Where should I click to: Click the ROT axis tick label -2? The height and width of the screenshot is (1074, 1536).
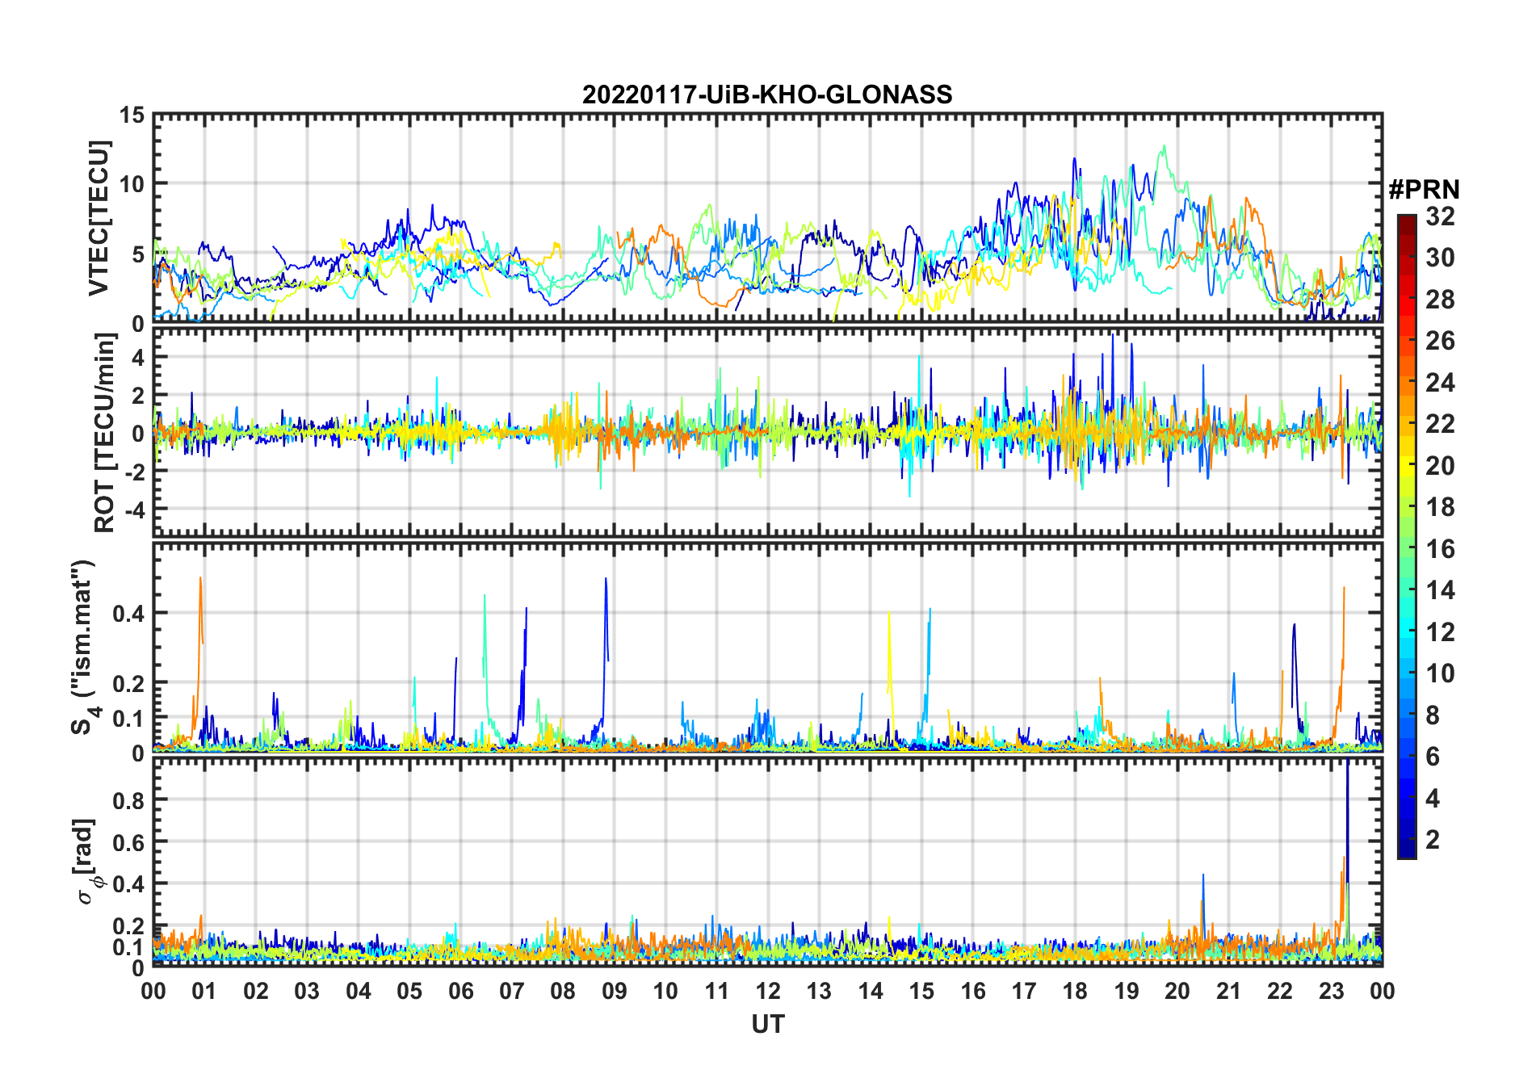click(134, 472)
